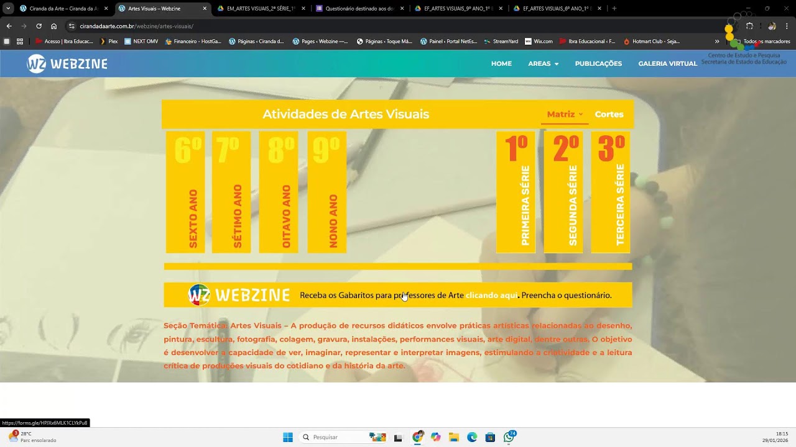
Task: Open the Wix.com bookmark
Action: coord(539,42)
